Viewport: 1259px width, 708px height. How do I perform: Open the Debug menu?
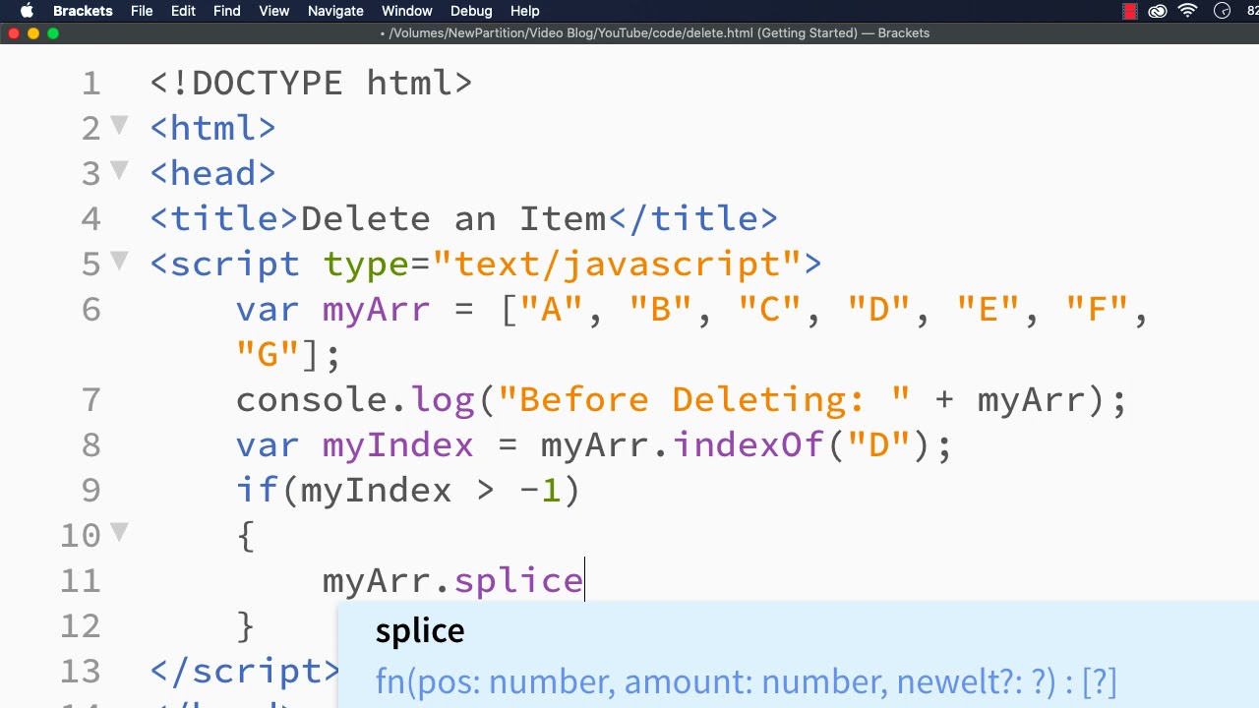coord(471,11)
